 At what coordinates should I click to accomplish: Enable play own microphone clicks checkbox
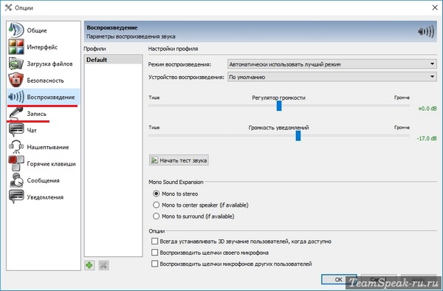[154, 253]
